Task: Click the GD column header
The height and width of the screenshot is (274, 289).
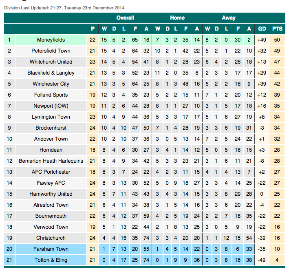Action: click(262, 29)
